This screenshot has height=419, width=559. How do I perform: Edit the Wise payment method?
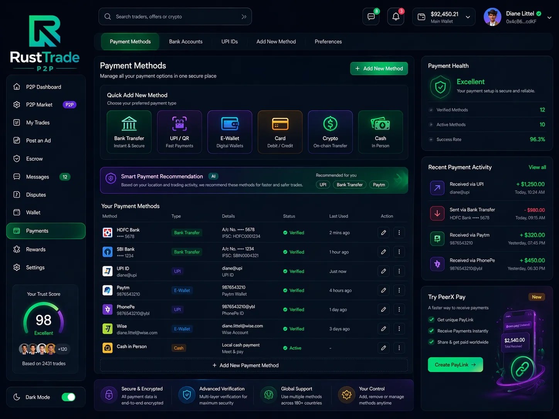click(383, 329)
